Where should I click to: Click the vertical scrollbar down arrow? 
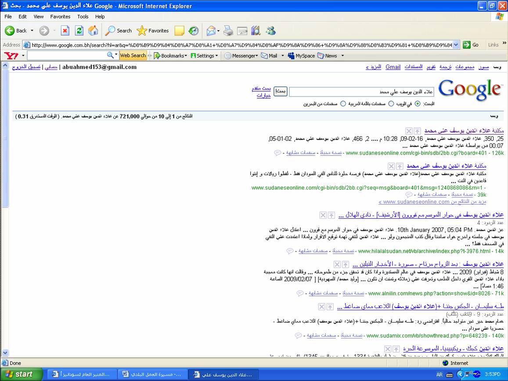click(5, 352)
